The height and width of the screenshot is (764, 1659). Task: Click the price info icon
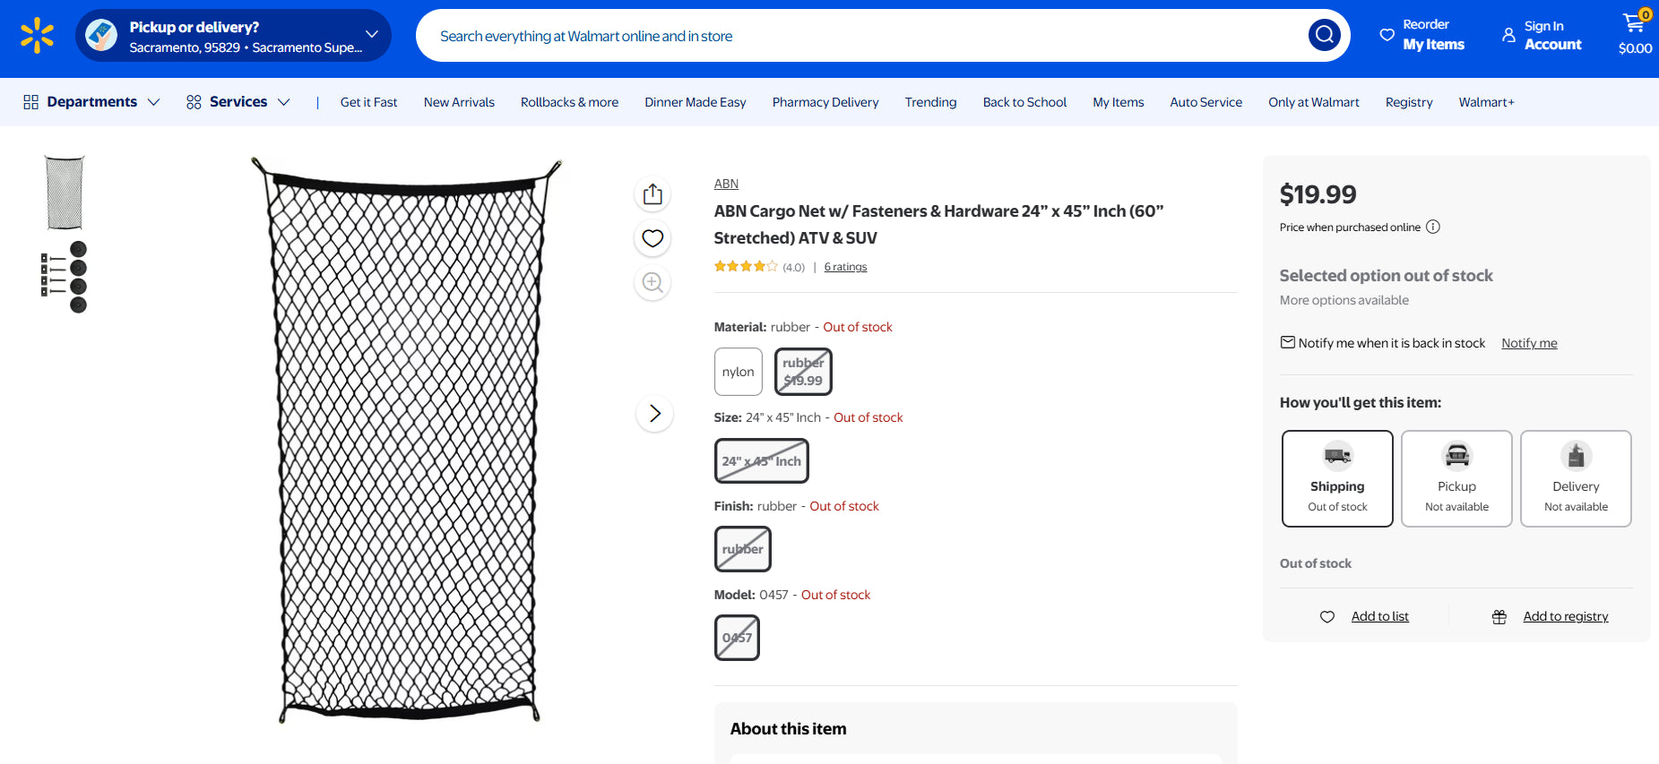[x=1433, y=227]
